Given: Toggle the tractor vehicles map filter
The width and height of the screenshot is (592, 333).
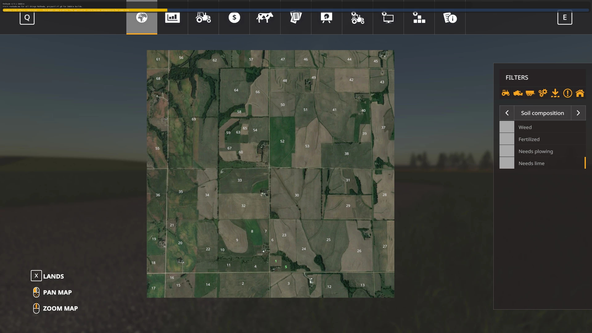Looking at the screenshot, I should [x=506, y=93].
